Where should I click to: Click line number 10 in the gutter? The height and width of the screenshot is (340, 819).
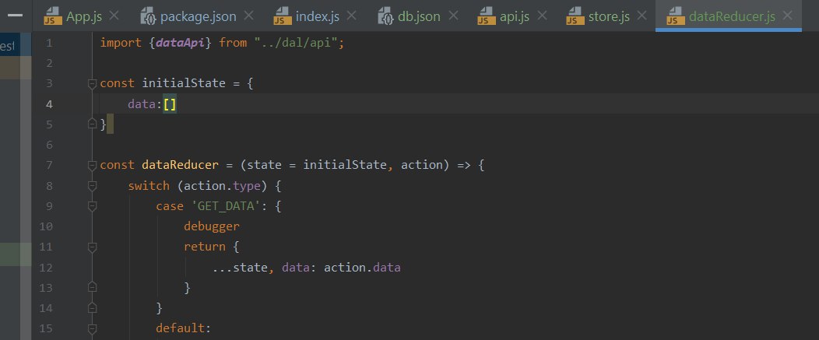point(46,226)
